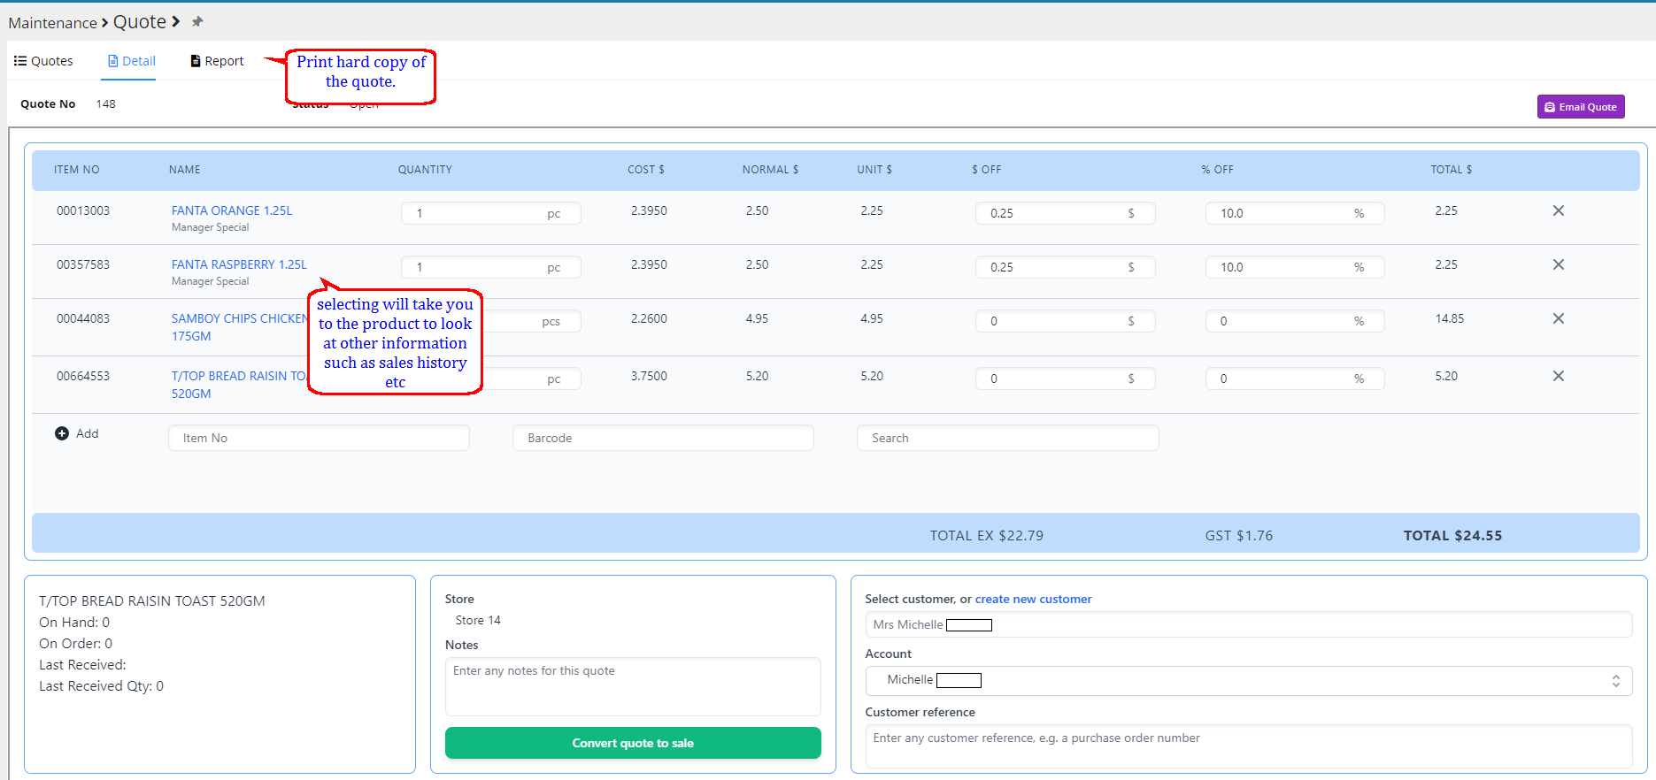
Task: Expand the Account dropdown
Action: coord(1248,680)
